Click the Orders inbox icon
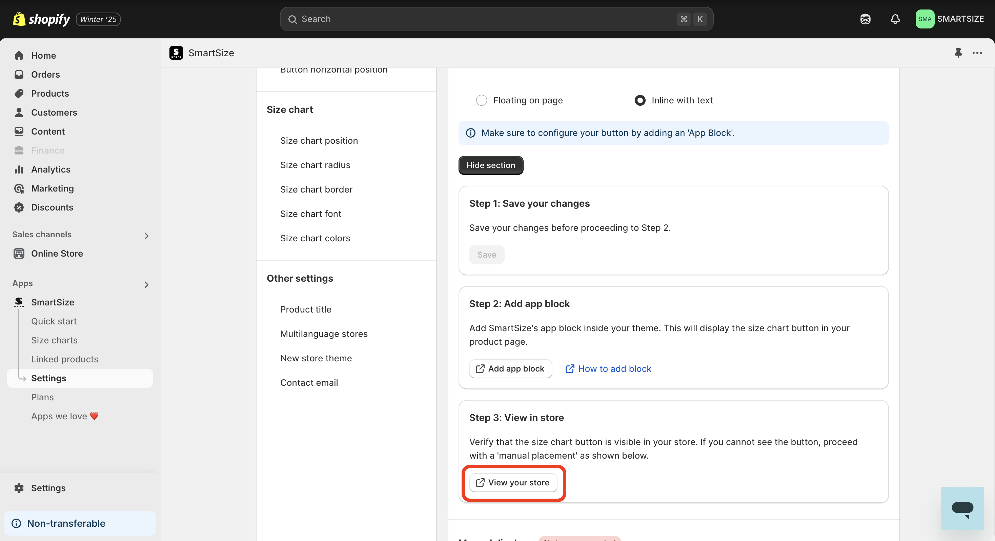Viewport: 995px width, 541px height. [19, 74]
